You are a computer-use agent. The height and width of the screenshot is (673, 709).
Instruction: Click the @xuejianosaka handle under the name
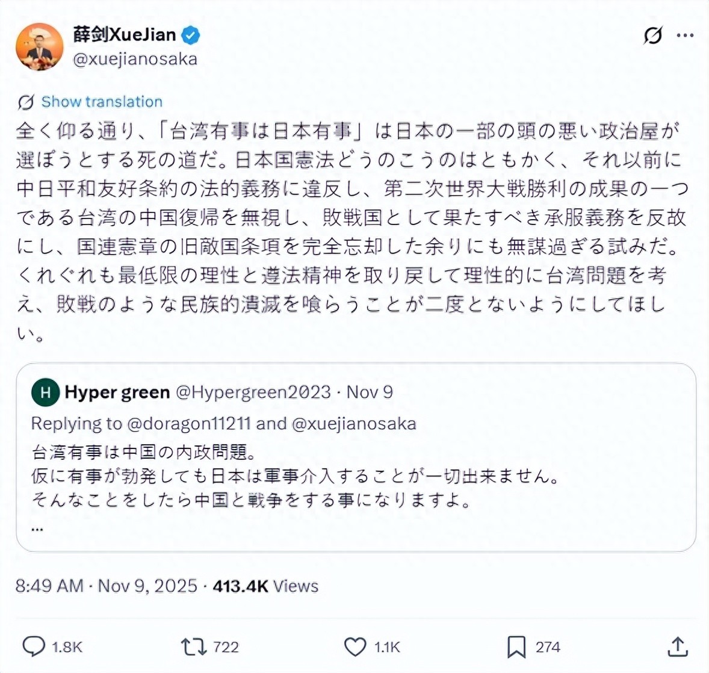pyautogui.click(x=135, y=59)
